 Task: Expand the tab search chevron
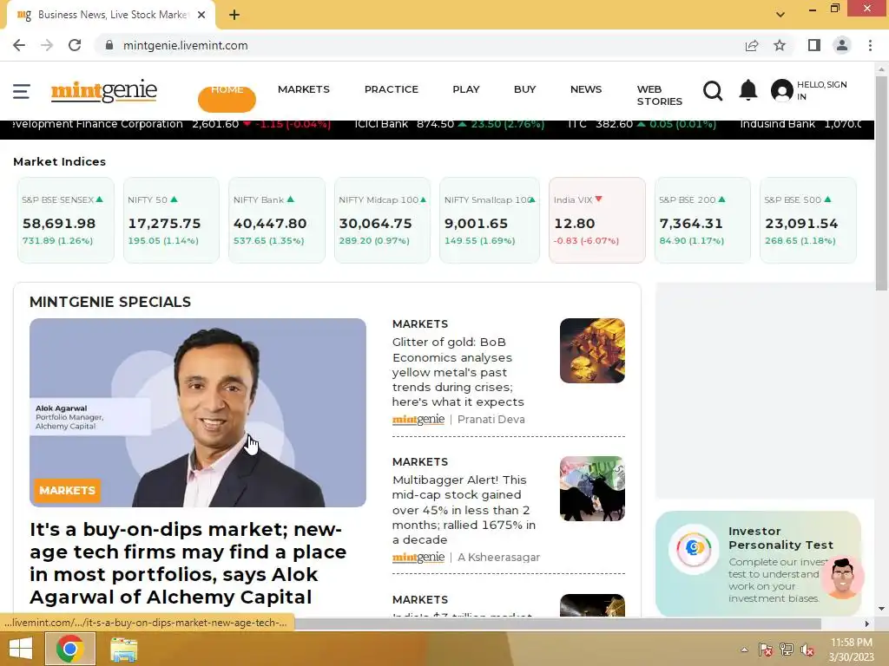[x=780, y=15]
